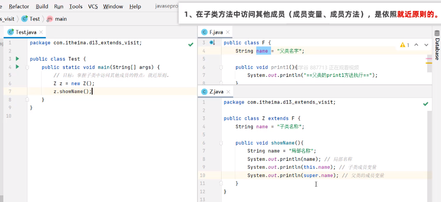Click the subclass marker icon in F.java gutter
The width and height of the screenshot is (441, 202).
coord(212,42)
